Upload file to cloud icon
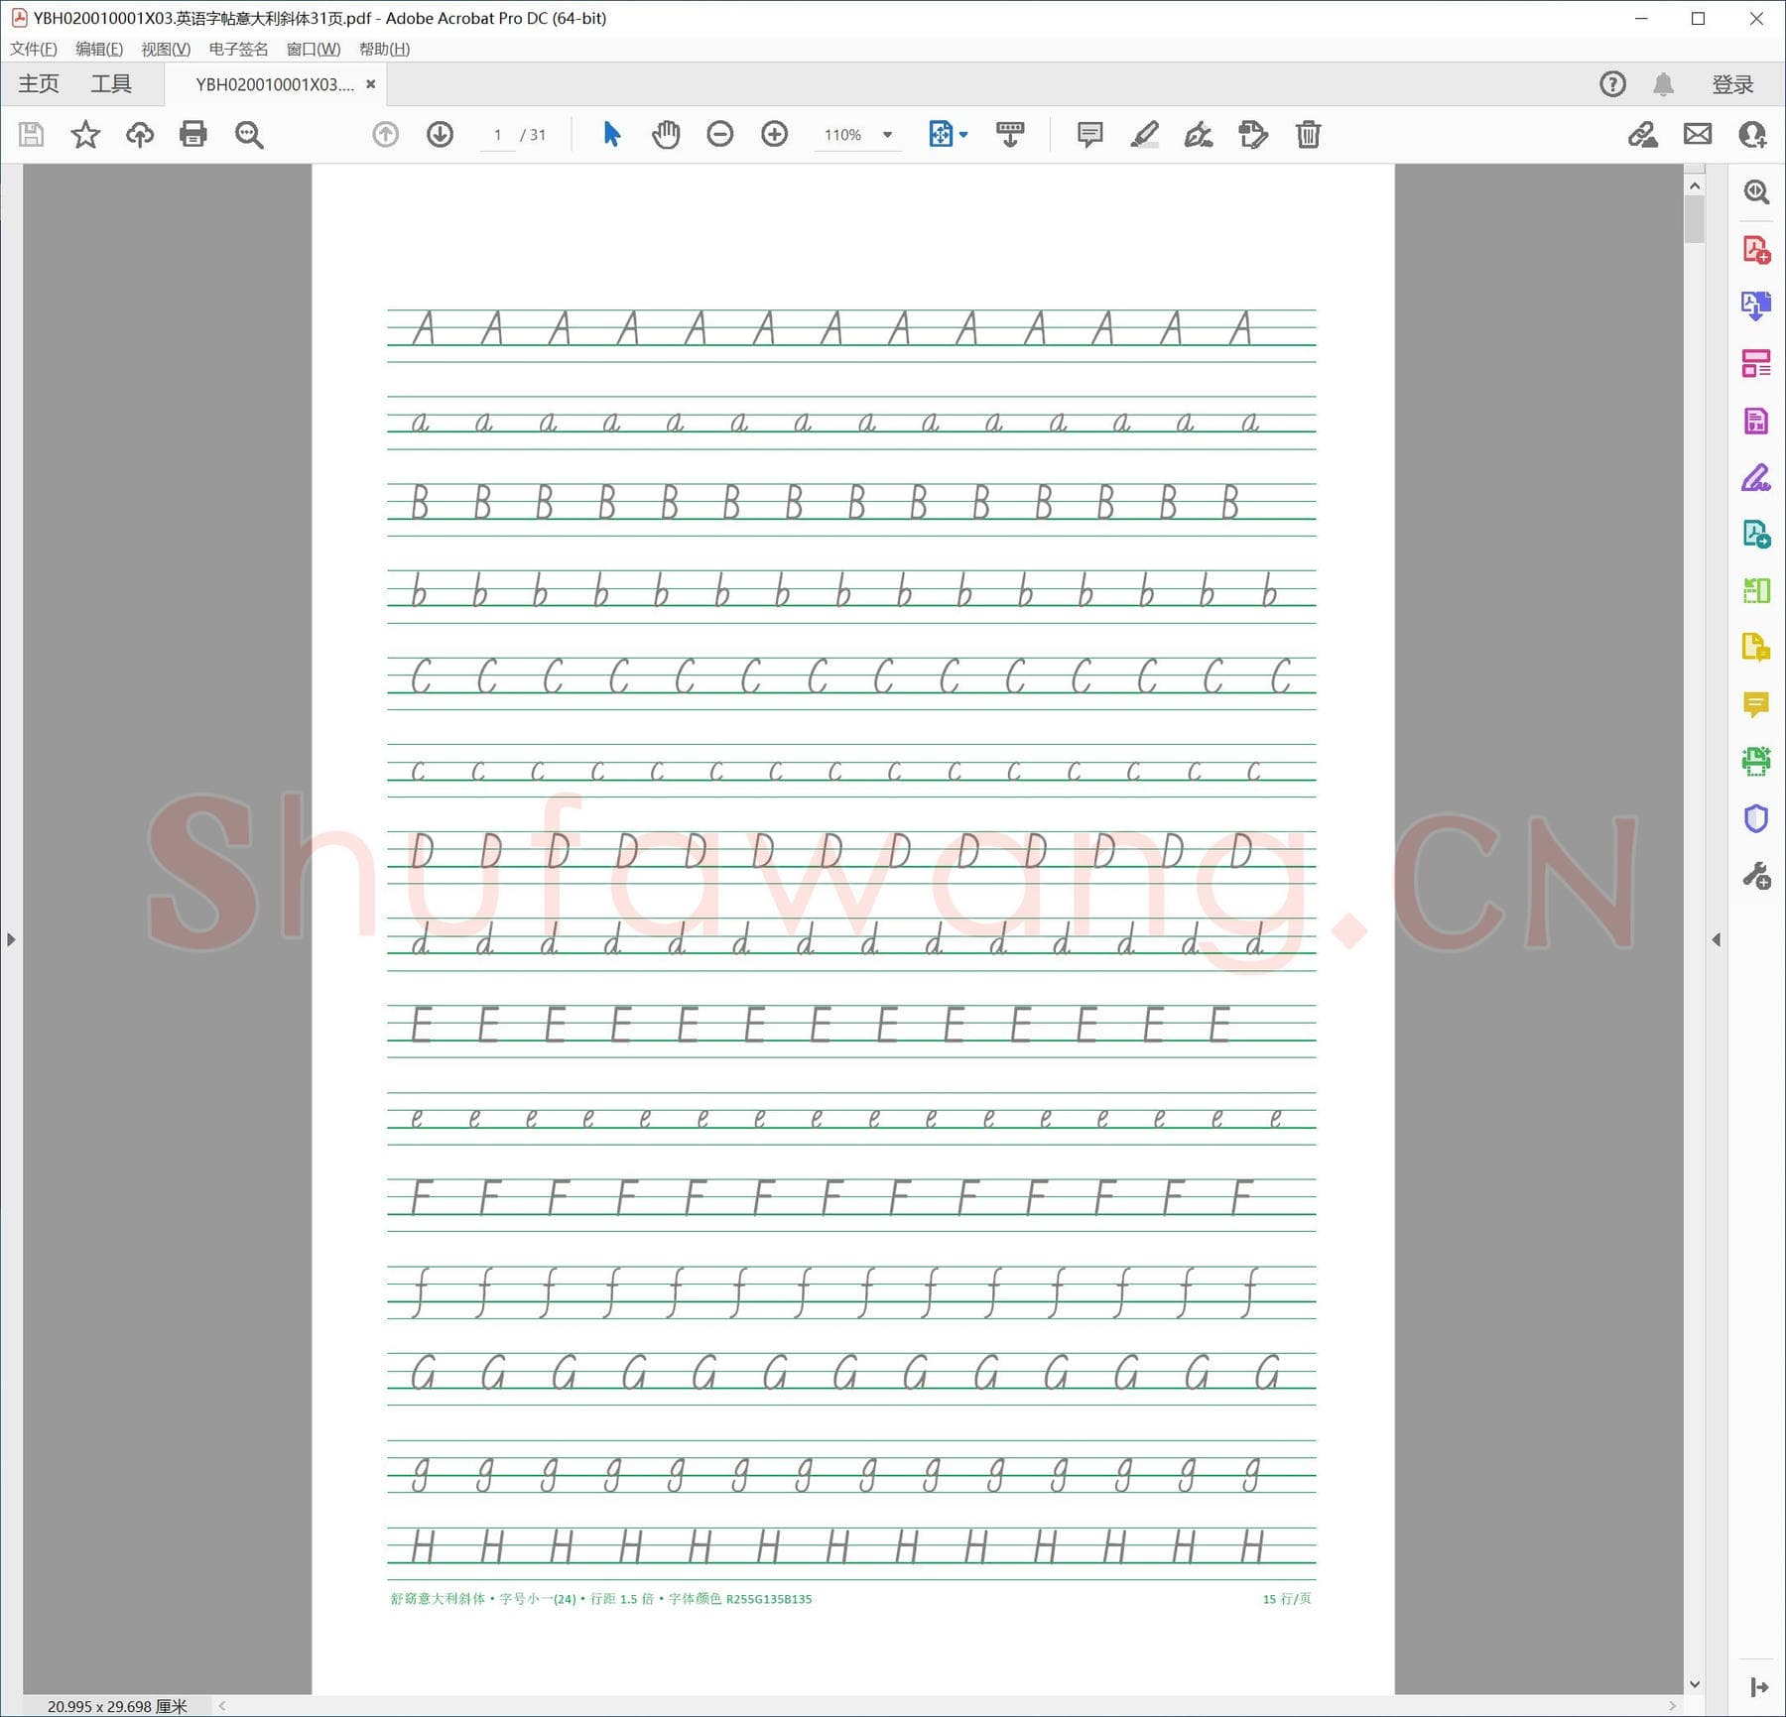This screenshot has width=1786, height=1717. pos(140,134)
